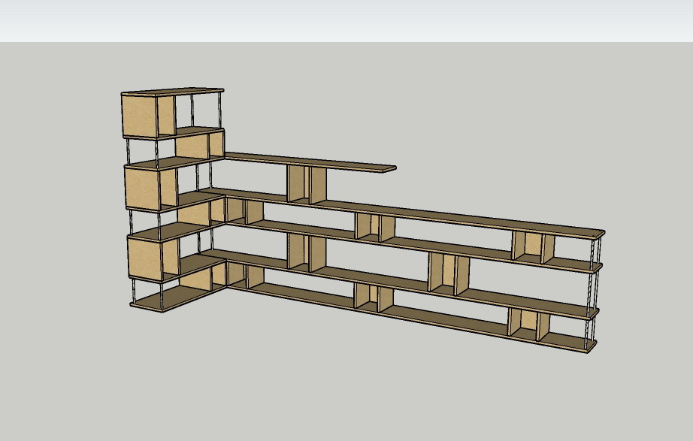This screenshot has width=693, height=441.
Task: Click the blank header bar above the viewport
Action: [x=346, y=20]
